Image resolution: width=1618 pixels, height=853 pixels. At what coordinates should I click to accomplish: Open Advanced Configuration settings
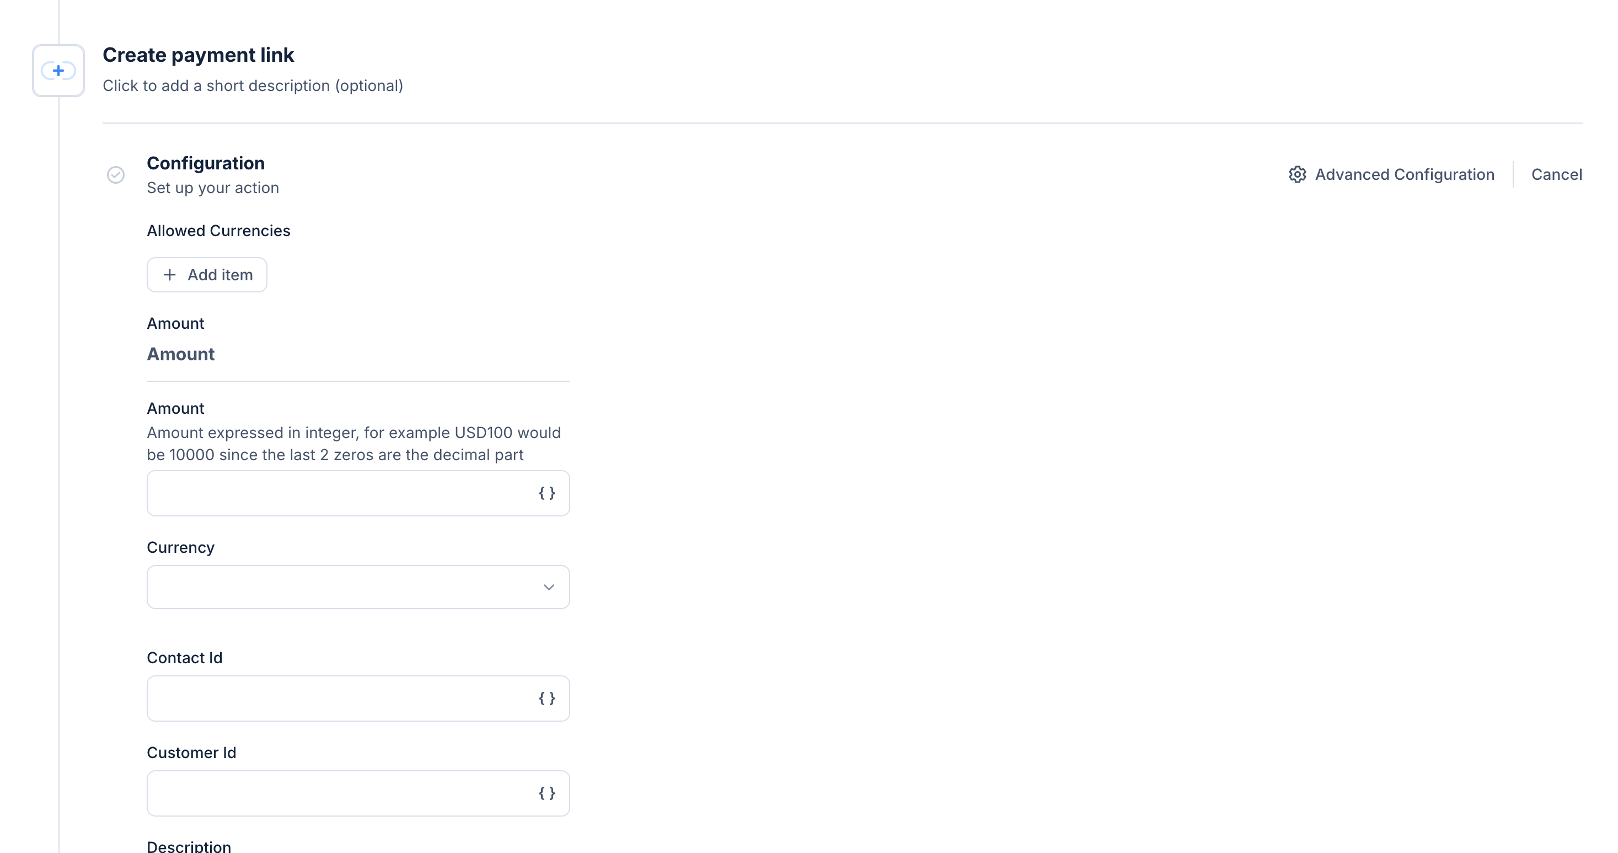coord(1404,175)
